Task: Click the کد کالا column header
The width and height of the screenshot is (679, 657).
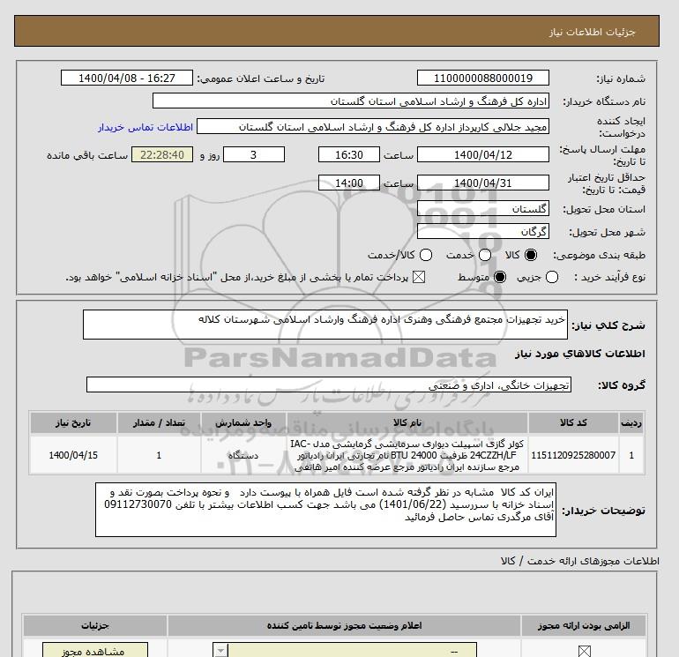Action: tap(573, 422)
